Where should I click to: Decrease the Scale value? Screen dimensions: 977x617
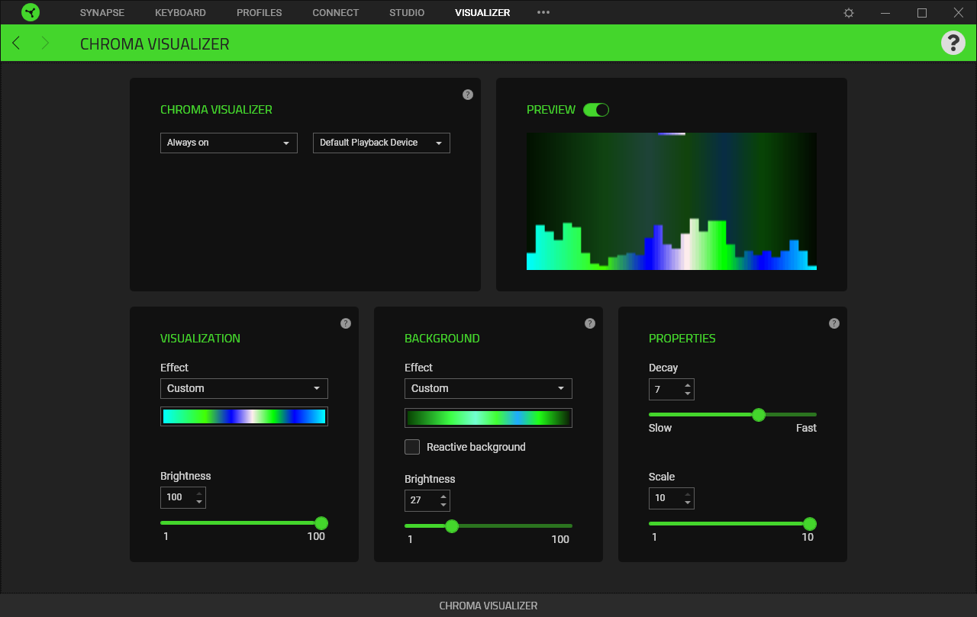(688, 503)
